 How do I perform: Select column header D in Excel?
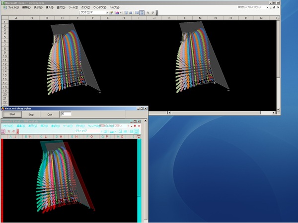(62, 18)
